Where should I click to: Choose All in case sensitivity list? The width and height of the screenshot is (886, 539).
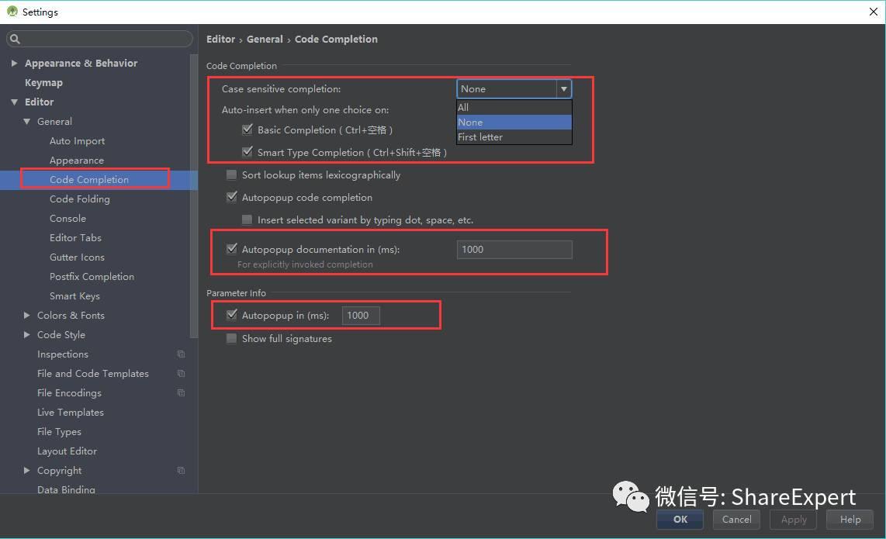point(514,107)
